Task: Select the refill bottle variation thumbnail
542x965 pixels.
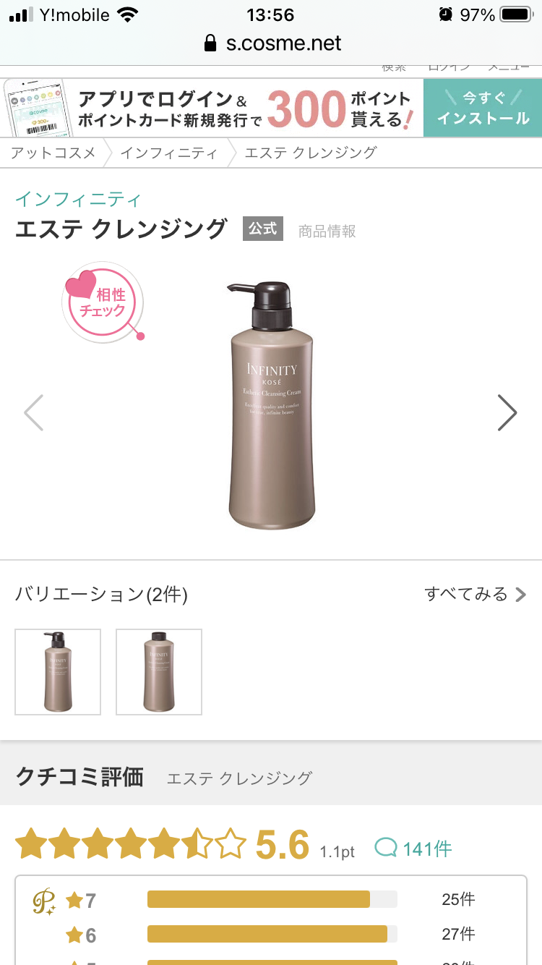Action: coord(159,672)
